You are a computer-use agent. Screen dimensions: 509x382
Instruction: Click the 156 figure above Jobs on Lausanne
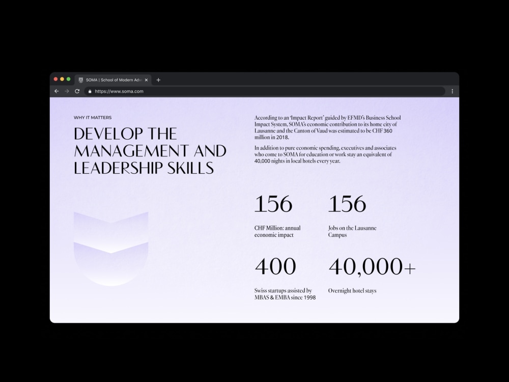click(347, 204)
